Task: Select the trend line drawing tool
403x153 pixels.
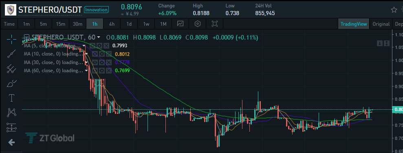Action: tap(11, 53)
